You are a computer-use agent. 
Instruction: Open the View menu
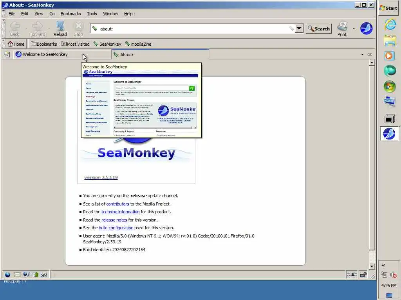tap(39, 14)
